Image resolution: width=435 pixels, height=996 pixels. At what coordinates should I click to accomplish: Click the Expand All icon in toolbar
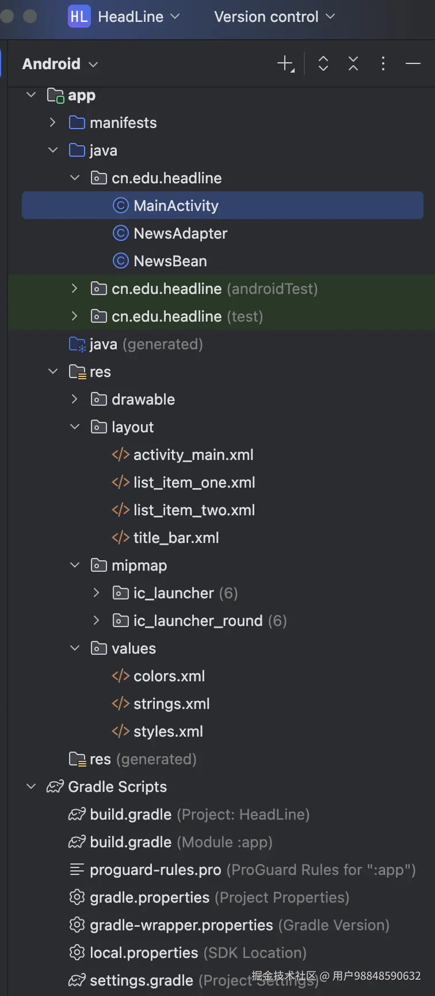click(x=323, y=63)
